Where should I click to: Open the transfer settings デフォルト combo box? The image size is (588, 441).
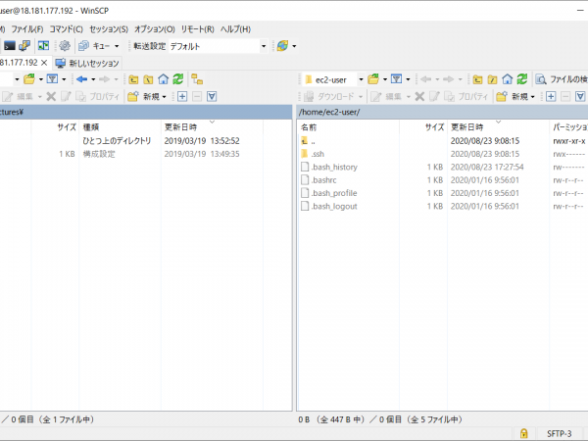[x=218, y=46]
